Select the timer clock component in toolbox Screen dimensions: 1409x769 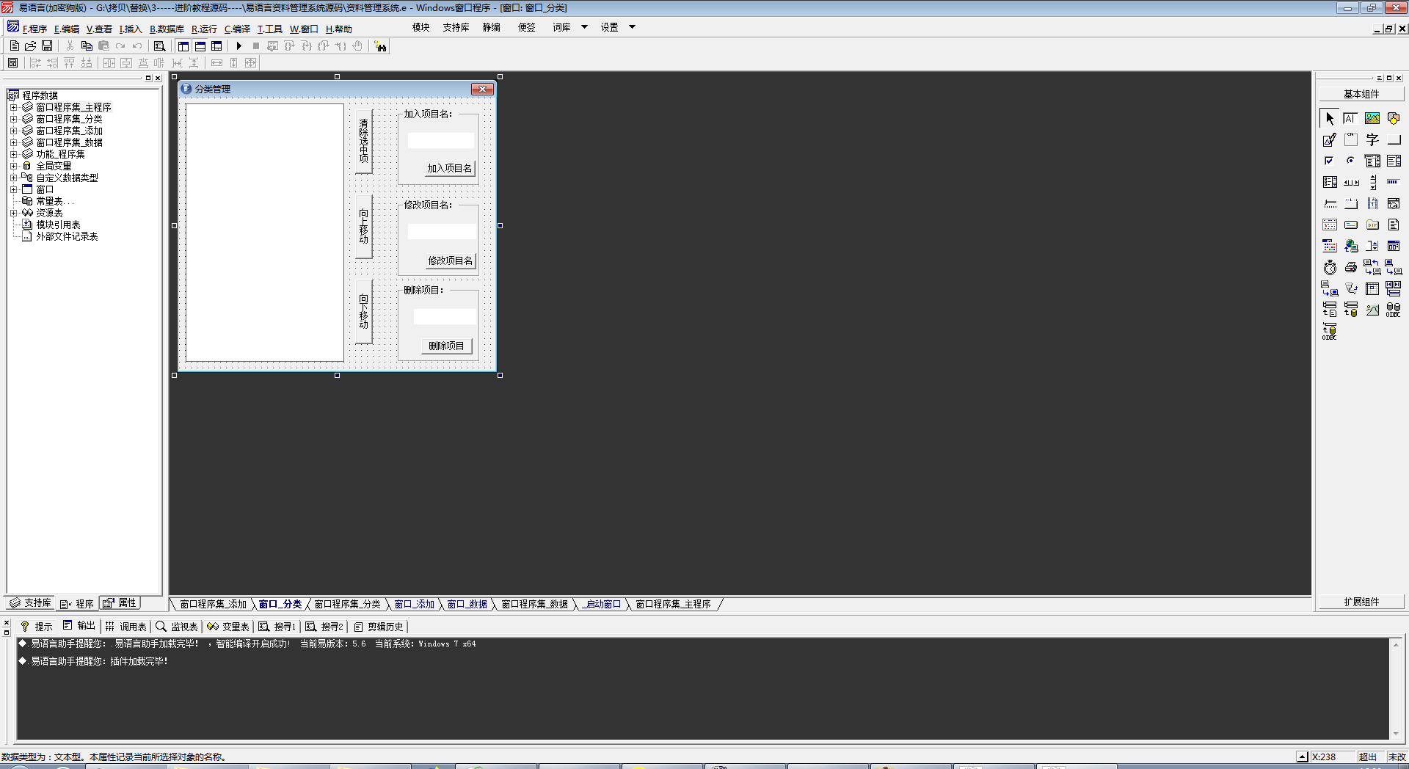coord(1330,267)
